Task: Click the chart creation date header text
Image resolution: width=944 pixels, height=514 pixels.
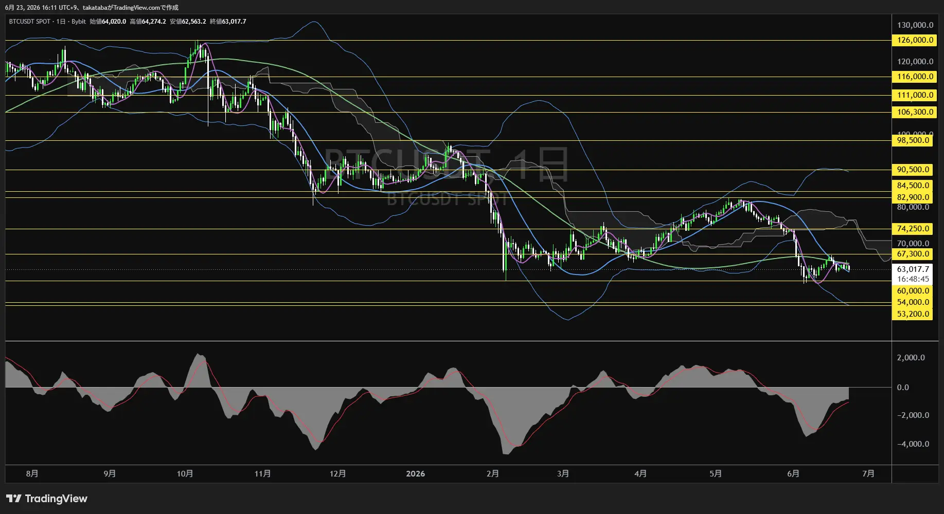Action: click(92, 8)
